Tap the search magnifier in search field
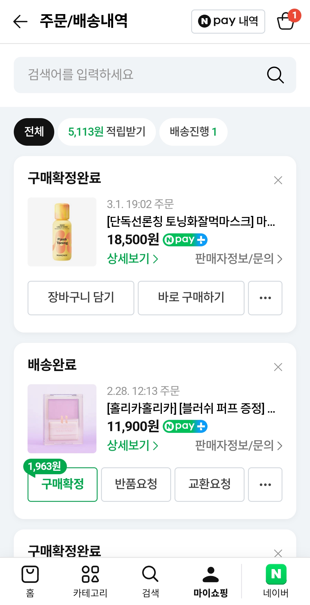The image size is (310, 605). point(275,75)
